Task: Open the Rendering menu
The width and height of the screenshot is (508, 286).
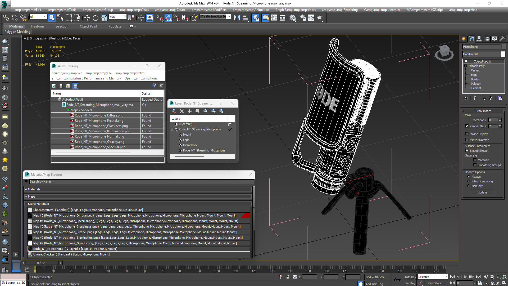Action: coord(340,10)
